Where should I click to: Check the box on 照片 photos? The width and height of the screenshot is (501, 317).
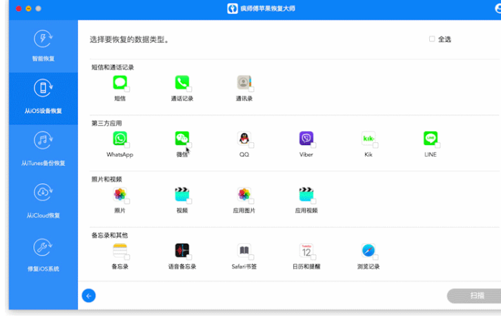pos(127,201)
